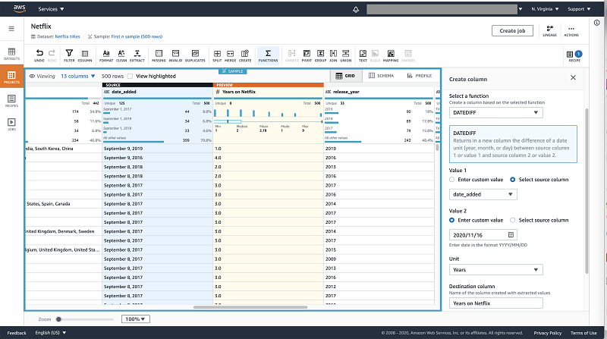Image resolution: width=607 pixels, height=339 pixels.
Task: Open the Mapping tool
Action: pos(391,55)
